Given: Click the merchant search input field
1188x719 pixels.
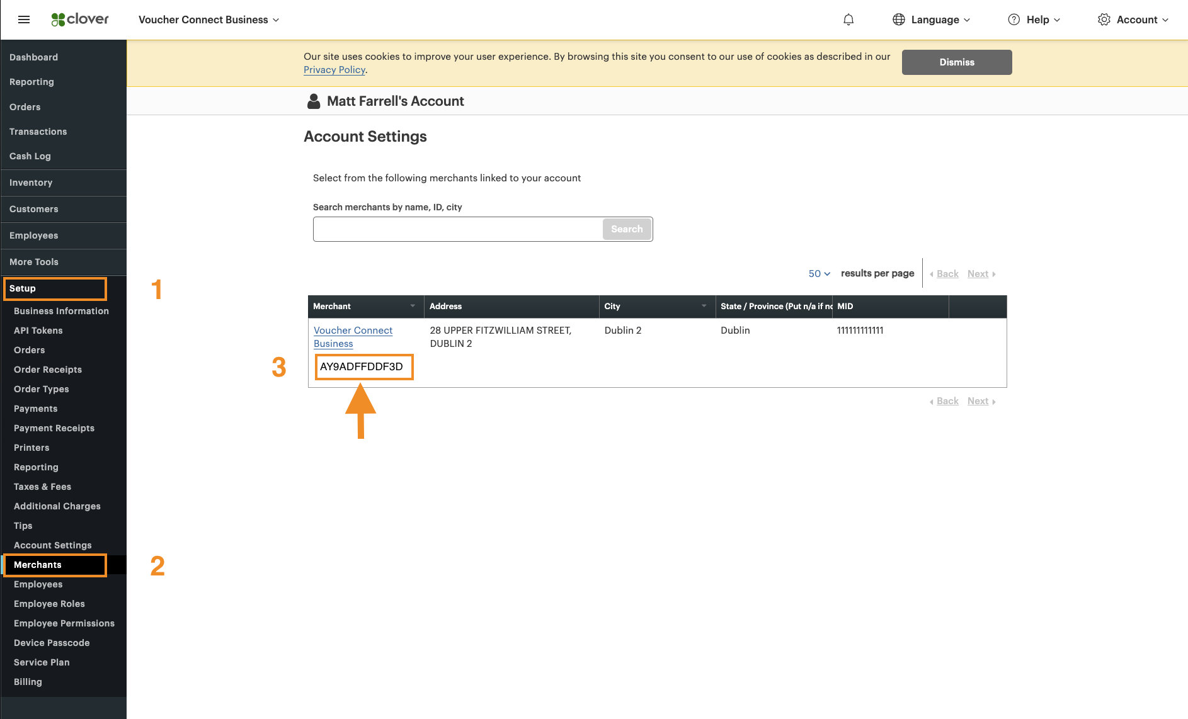Looking at the screenshot, I should 457,229.
